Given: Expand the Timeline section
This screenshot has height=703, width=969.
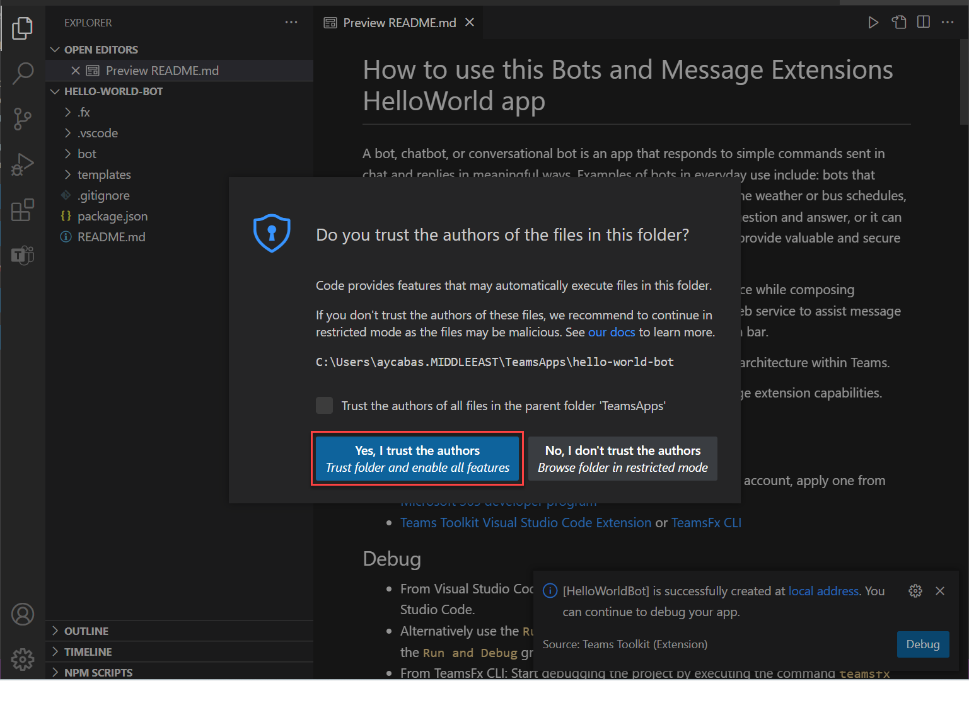Looking at the screenshot, I should tap(179, 652).
